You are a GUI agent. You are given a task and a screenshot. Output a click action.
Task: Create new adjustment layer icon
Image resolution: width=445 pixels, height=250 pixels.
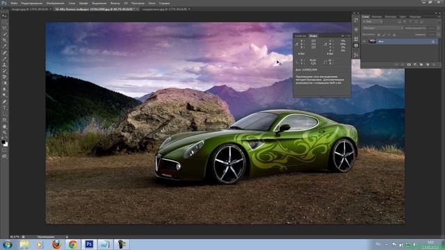(415, 65)
